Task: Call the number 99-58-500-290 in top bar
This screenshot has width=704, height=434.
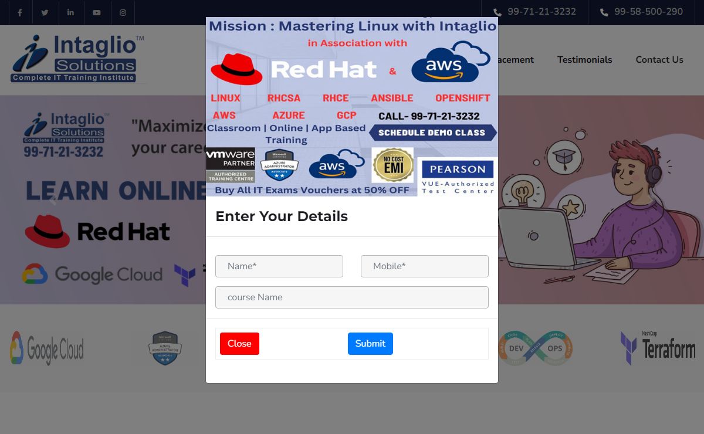Action: click(x=648, y=12)
